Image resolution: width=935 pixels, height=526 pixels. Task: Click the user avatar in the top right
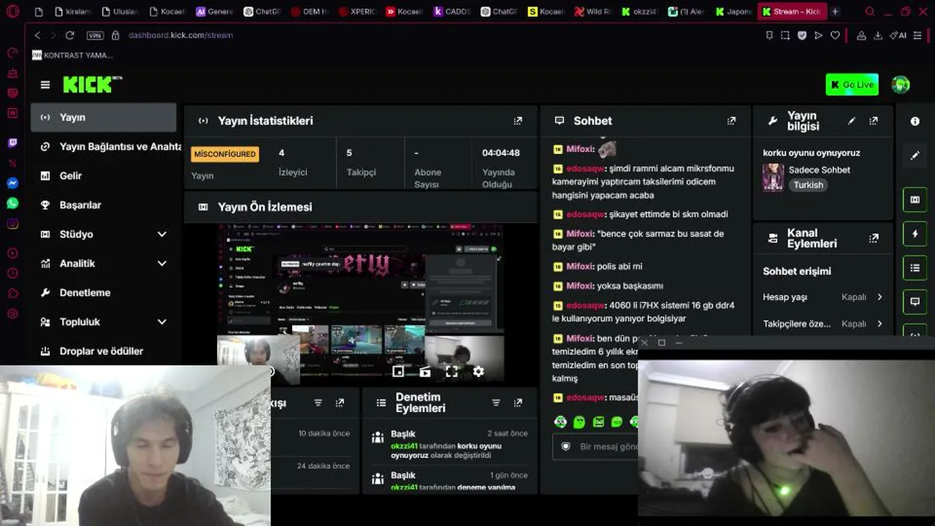click(901, 85)
